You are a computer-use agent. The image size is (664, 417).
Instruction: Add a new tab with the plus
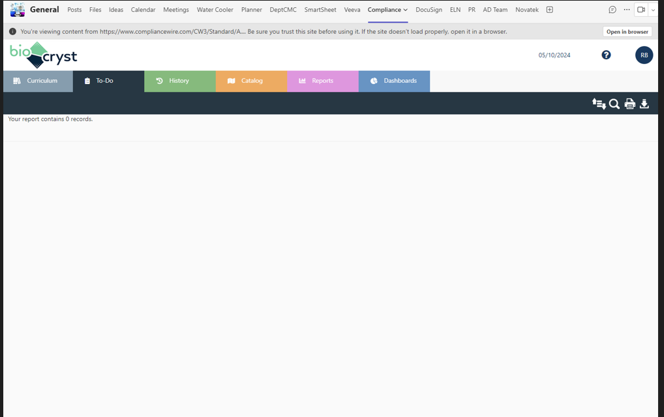point(549,9)
